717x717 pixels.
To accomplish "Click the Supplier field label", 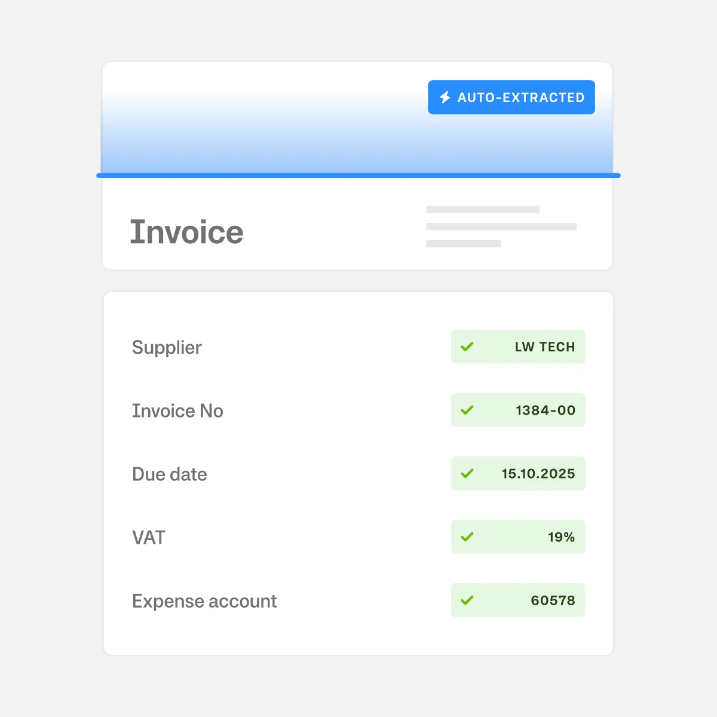I will (x=167, y=347).
